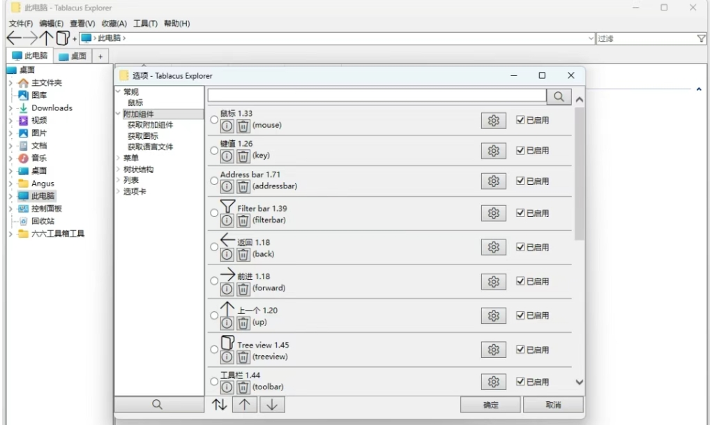This screenshot has height=425, width=710.
Task: Delete the Address bar add-on
Action: click(243, 186)
